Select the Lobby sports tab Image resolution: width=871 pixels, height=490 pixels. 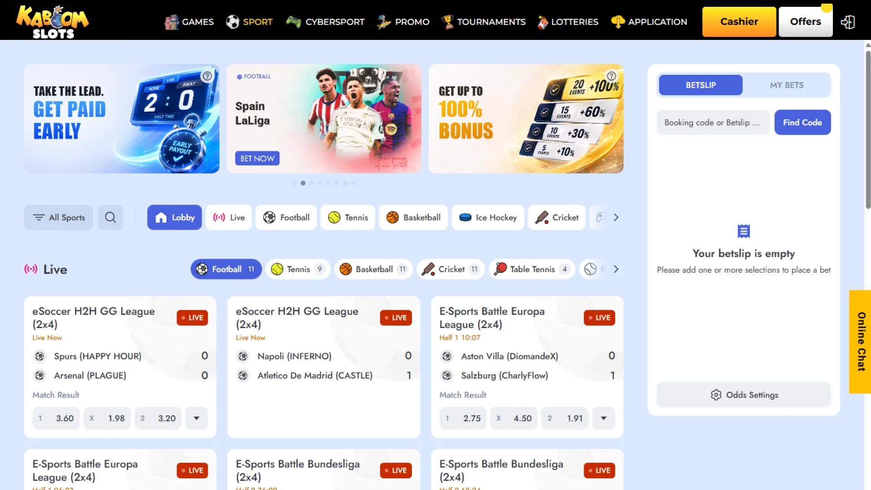pyautogui.click(x=175, y=217)
